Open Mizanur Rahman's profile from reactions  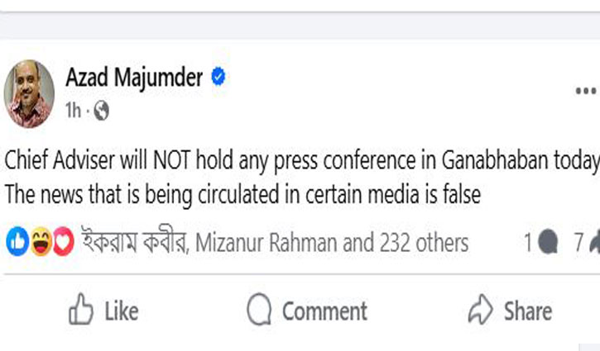click(266, 242)
